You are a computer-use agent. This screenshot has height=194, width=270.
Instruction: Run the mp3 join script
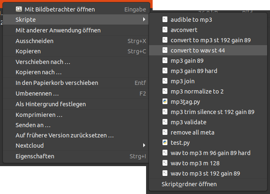[208, 81]
